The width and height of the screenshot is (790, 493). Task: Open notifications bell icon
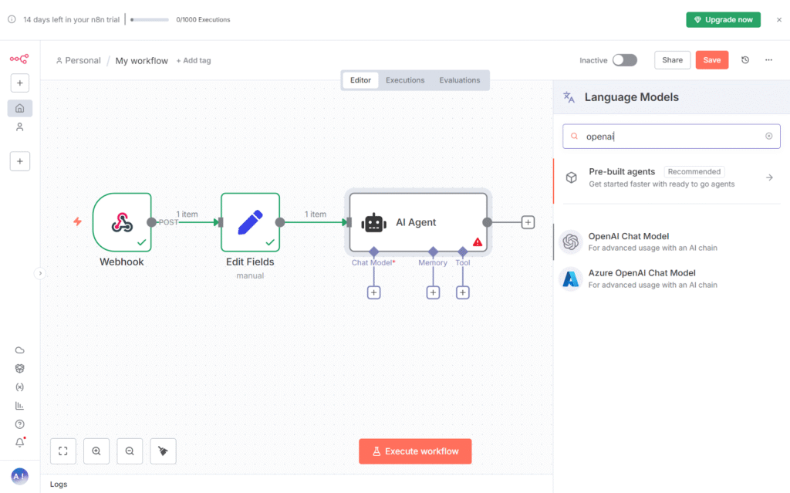point(20,443)
